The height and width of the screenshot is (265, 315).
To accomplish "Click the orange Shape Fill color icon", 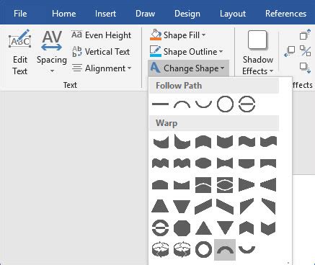I will (x=156, y=35).
